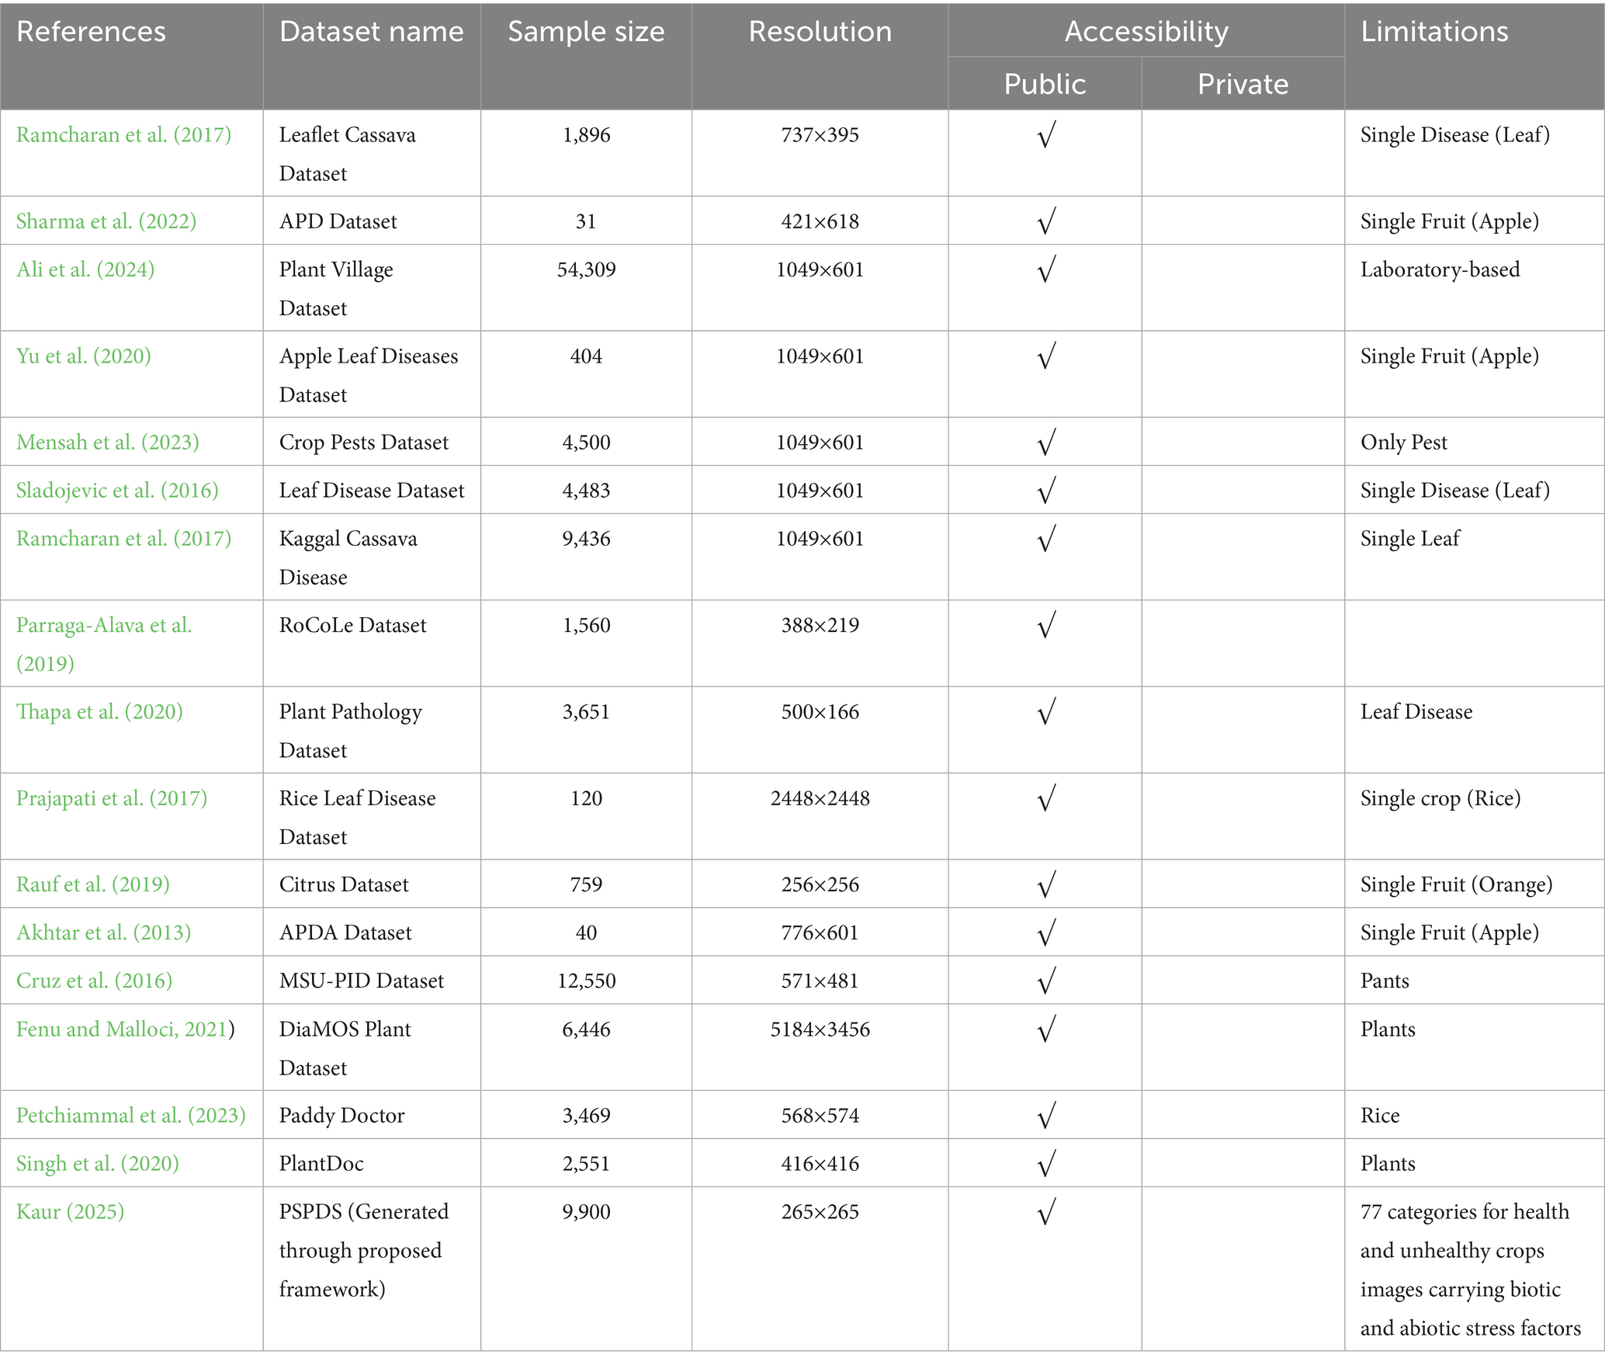Screen dimensions: 1605x1365
Task: Follow the Yu et al. (2020) reference link
Action: [84, 356]
